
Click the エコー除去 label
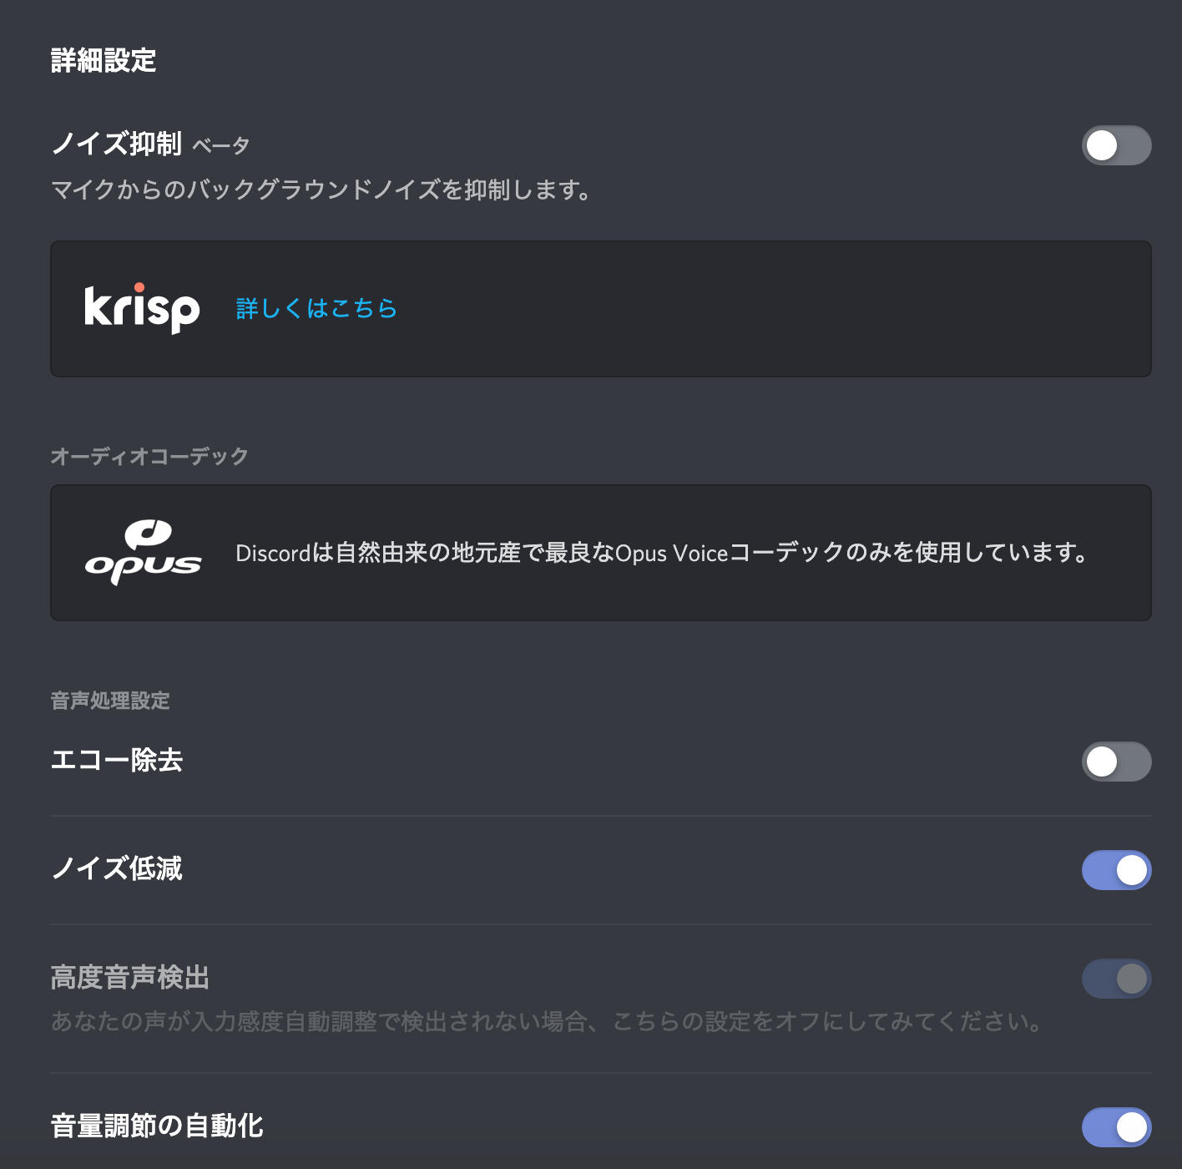pyautogui.click(x=117, y=761)
